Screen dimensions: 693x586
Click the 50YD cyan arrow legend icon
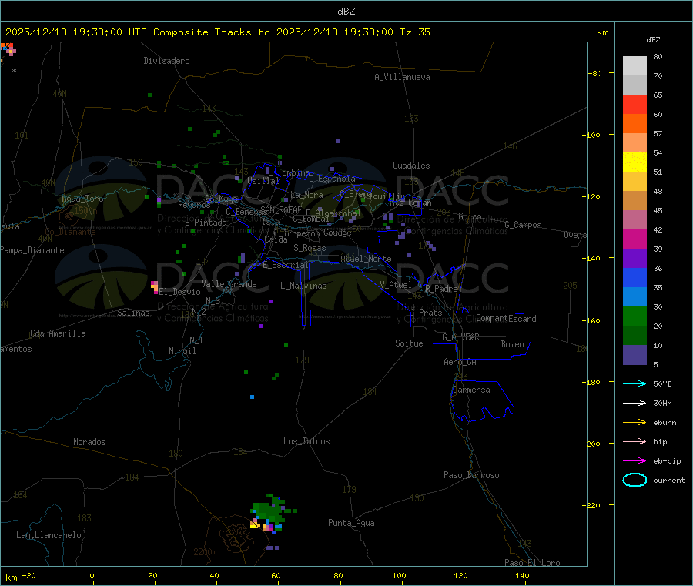click(x=634, y=383)
